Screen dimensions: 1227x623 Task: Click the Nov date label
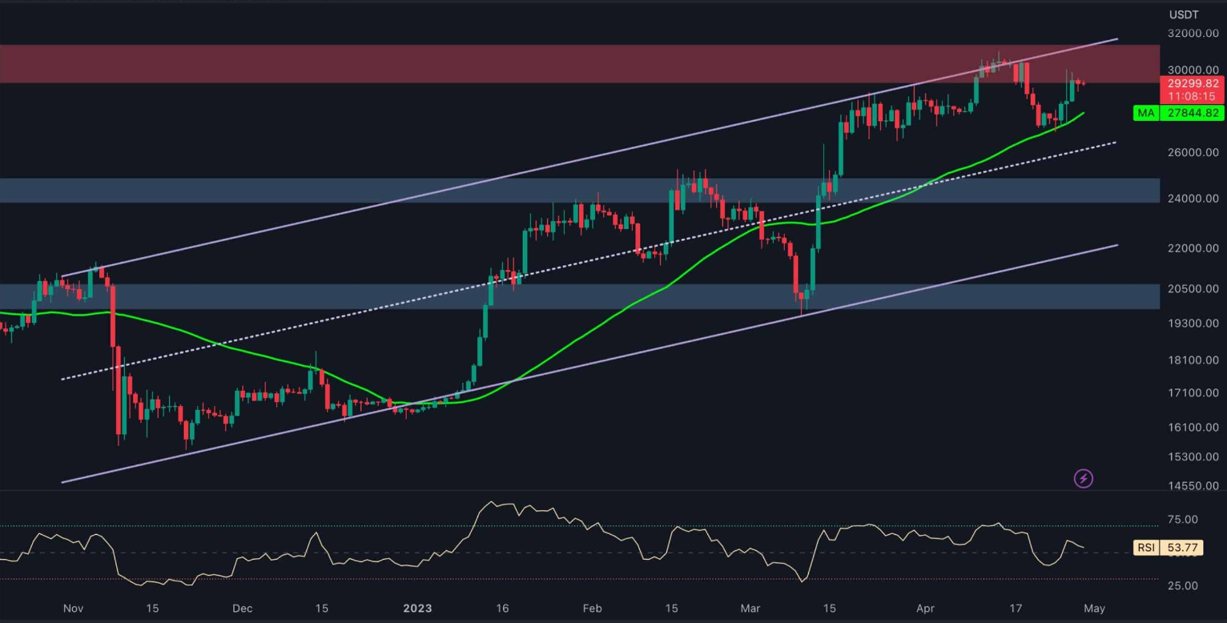[73, 609]
